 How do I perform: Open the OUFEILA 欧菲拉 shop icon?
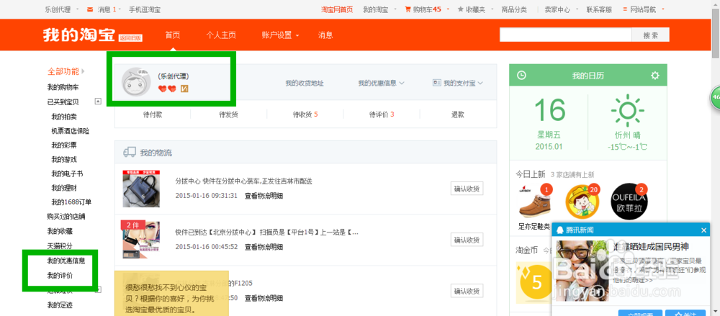point(629,202)
